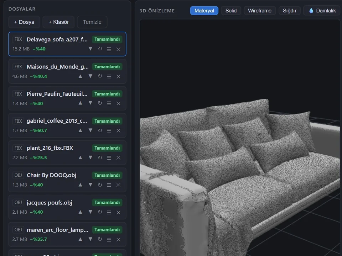Move Delavega_sofa file down in list
The image size is (342, 256).
tap(90, 49)
